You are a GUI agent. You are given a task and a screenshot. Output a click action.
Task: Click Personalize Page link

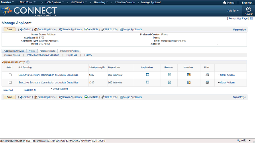click(x=238, y=19)
